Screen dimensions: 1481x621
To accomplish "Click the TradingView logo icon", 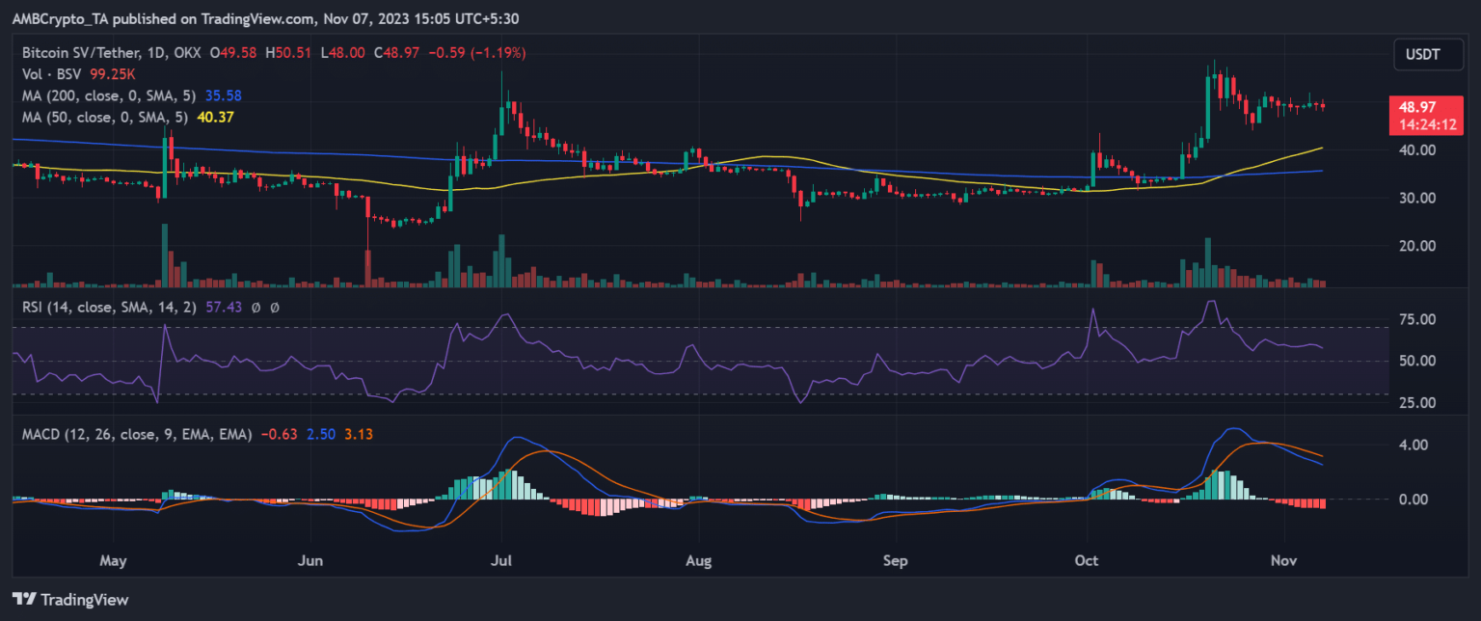I will click(x=26, y=600).
